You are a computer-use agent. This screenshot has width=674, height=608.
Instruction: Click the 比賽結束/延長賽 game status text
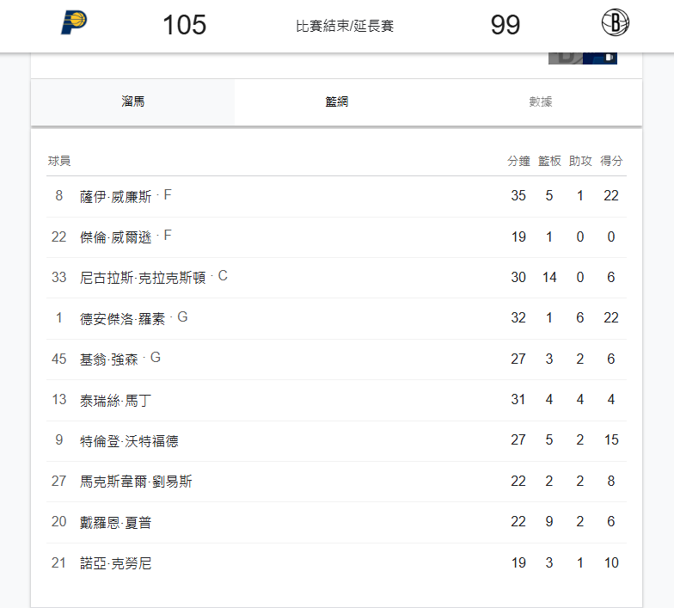[345, 26]
